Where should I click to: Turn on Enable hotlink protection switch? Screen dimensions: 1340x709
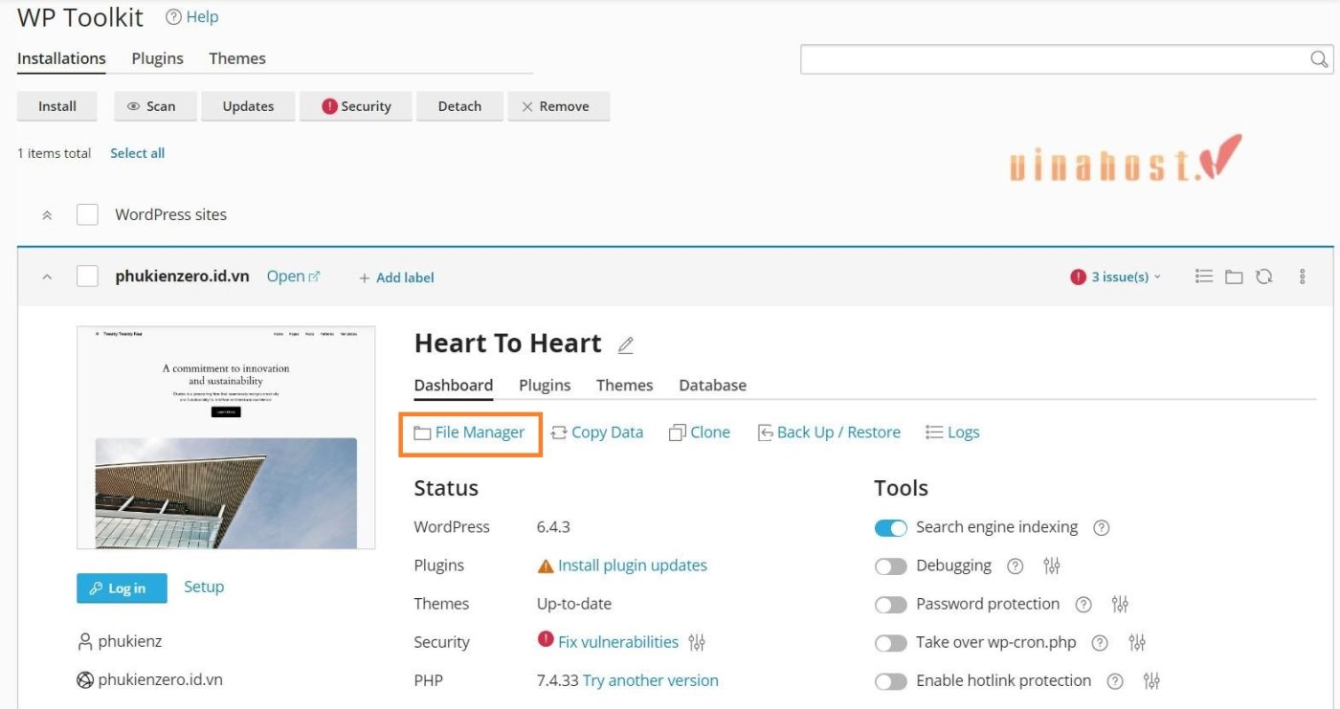[890, 680]
